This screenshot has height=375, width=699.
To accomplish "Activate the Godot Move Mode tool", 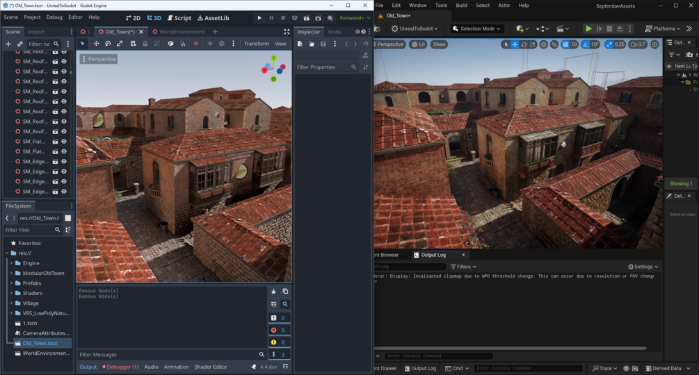I will [96, 44].
